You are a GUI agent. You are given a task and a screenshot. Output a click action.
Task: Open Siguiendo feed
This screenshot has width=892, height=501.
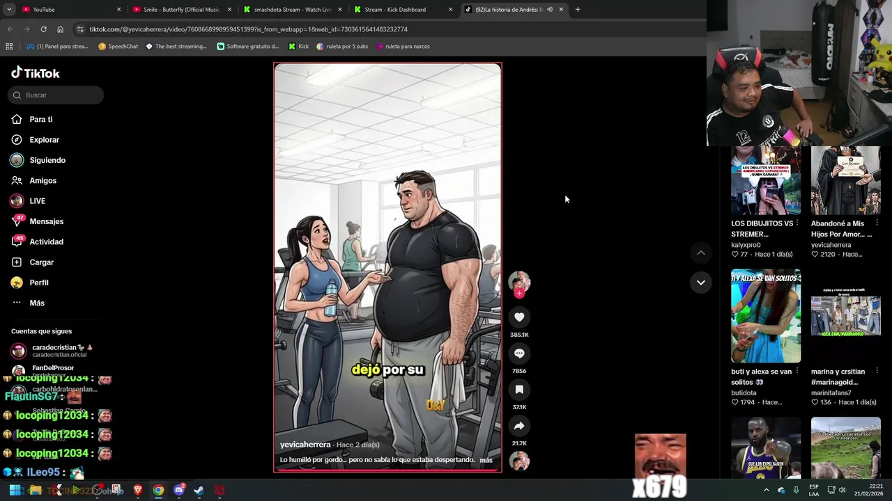(38, 160)
